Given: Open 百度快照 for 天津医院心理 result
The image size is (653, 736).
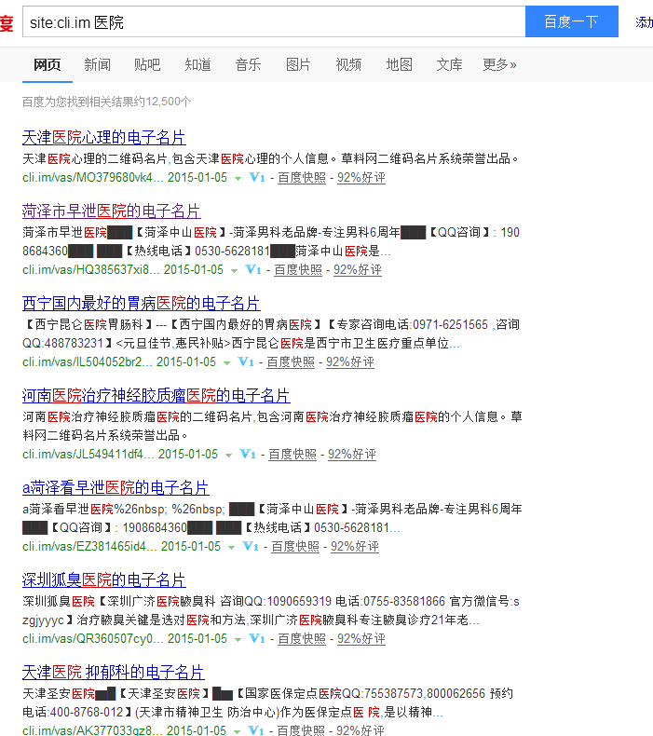Looking at the screenshot, I should [x=302, y=177].
